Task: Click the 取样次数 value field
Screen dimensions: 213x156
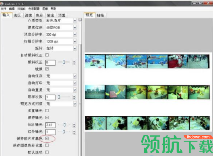Action: point(50,97)
